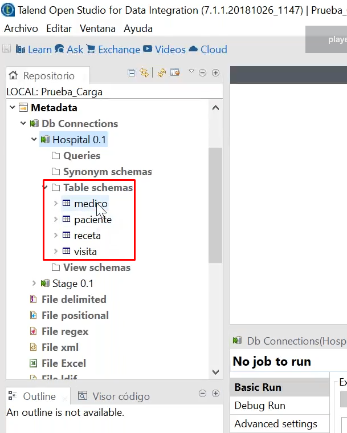
Task: Collapse the Metadata node
Action: pyautogui.click(x=12, y=107)
